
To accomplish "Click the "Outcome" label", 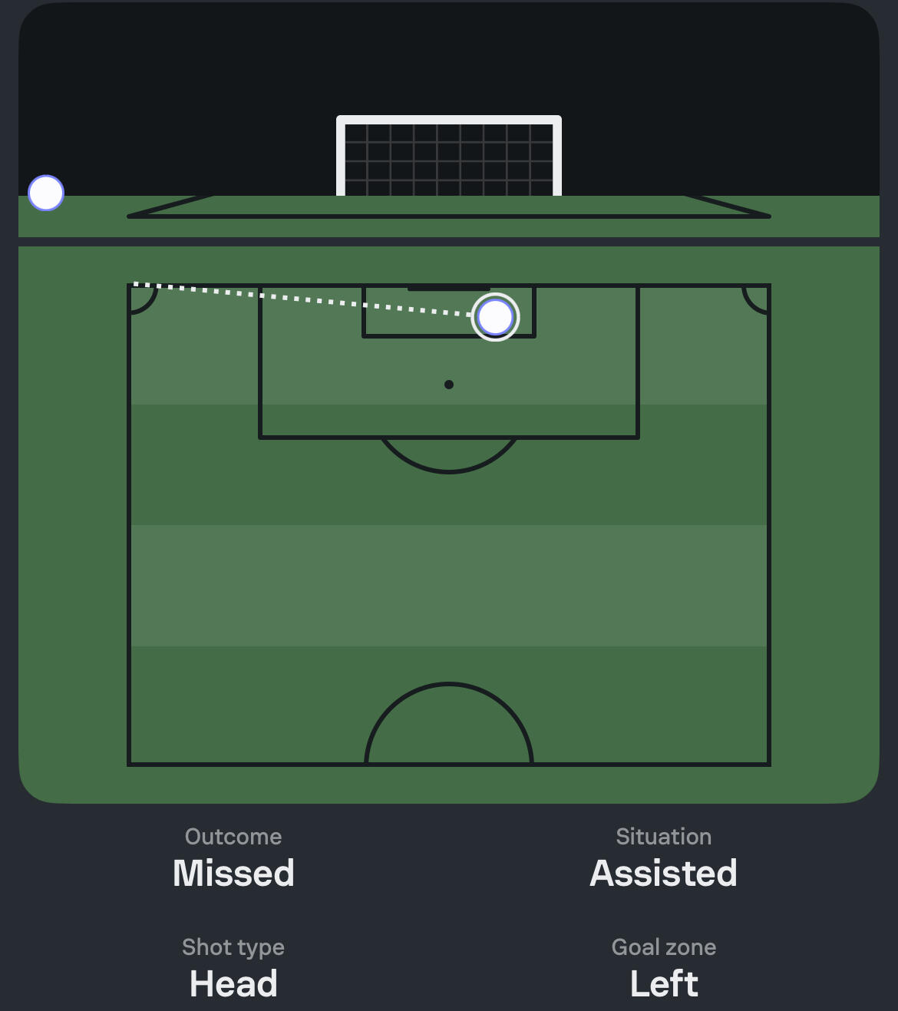I will 233,837.
